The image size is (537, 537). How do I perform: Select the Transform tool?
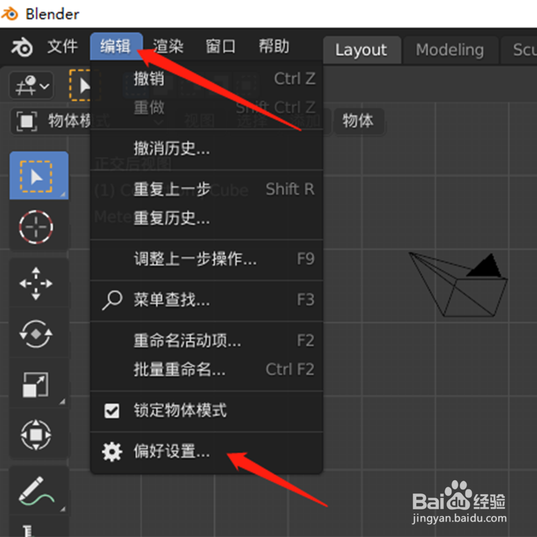tap(36, 435)
